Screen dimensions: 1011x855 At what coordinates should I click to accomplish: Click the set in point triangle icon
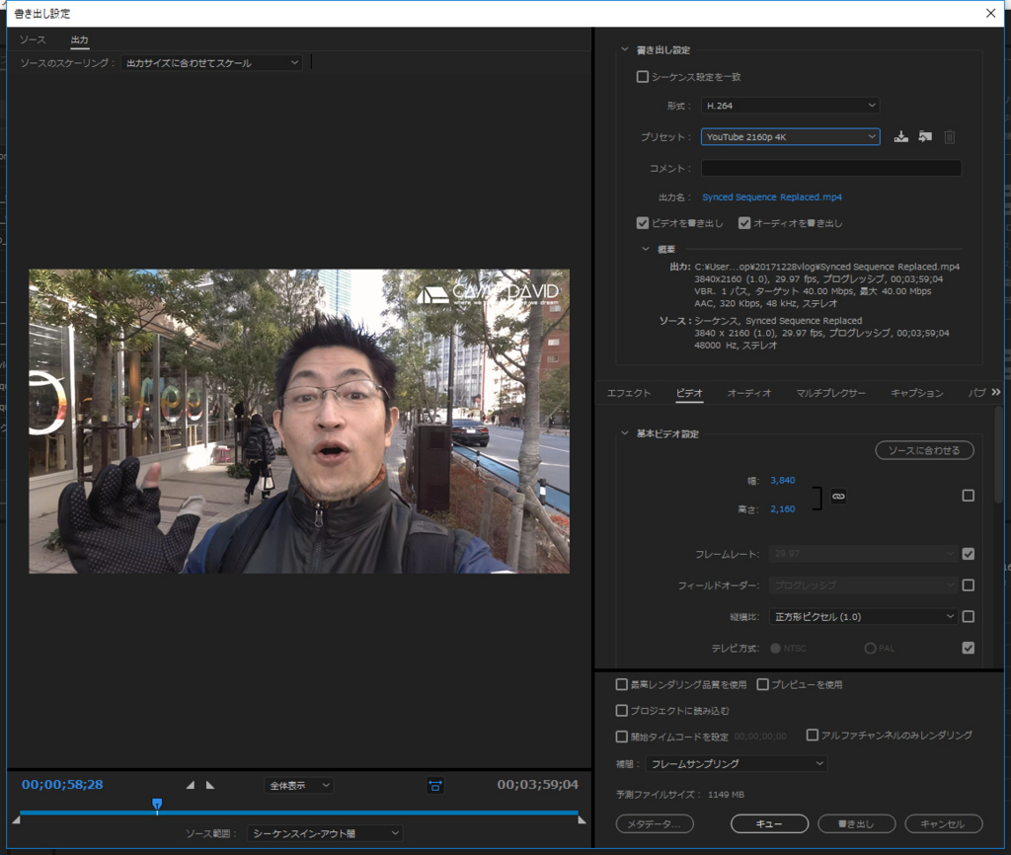coord(191,785)
